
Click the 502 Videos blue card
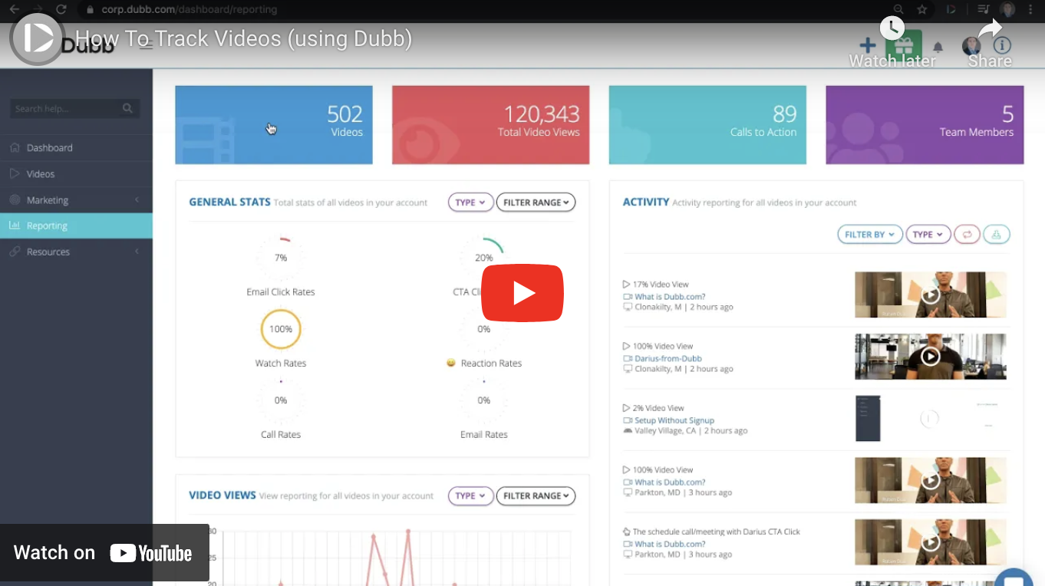pos(274,125)
